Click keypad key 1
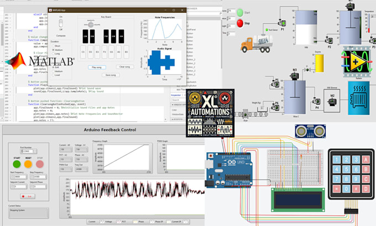The height and width of the screenshot is (226, 376). pyautogui.click(x=336, y=160)
